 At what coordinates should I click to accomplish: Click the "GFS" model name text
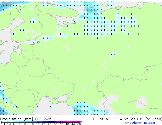tap(38, 119)
